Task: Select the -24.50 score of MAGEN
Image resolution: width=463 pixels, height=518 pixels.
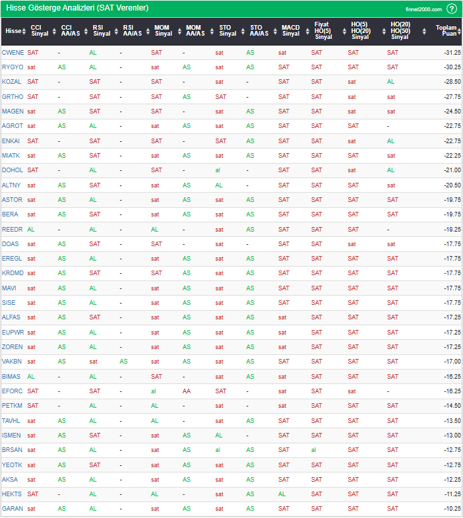Action: point(452,112)
